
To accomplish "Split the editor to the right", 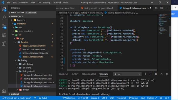I will click(162, 8).
